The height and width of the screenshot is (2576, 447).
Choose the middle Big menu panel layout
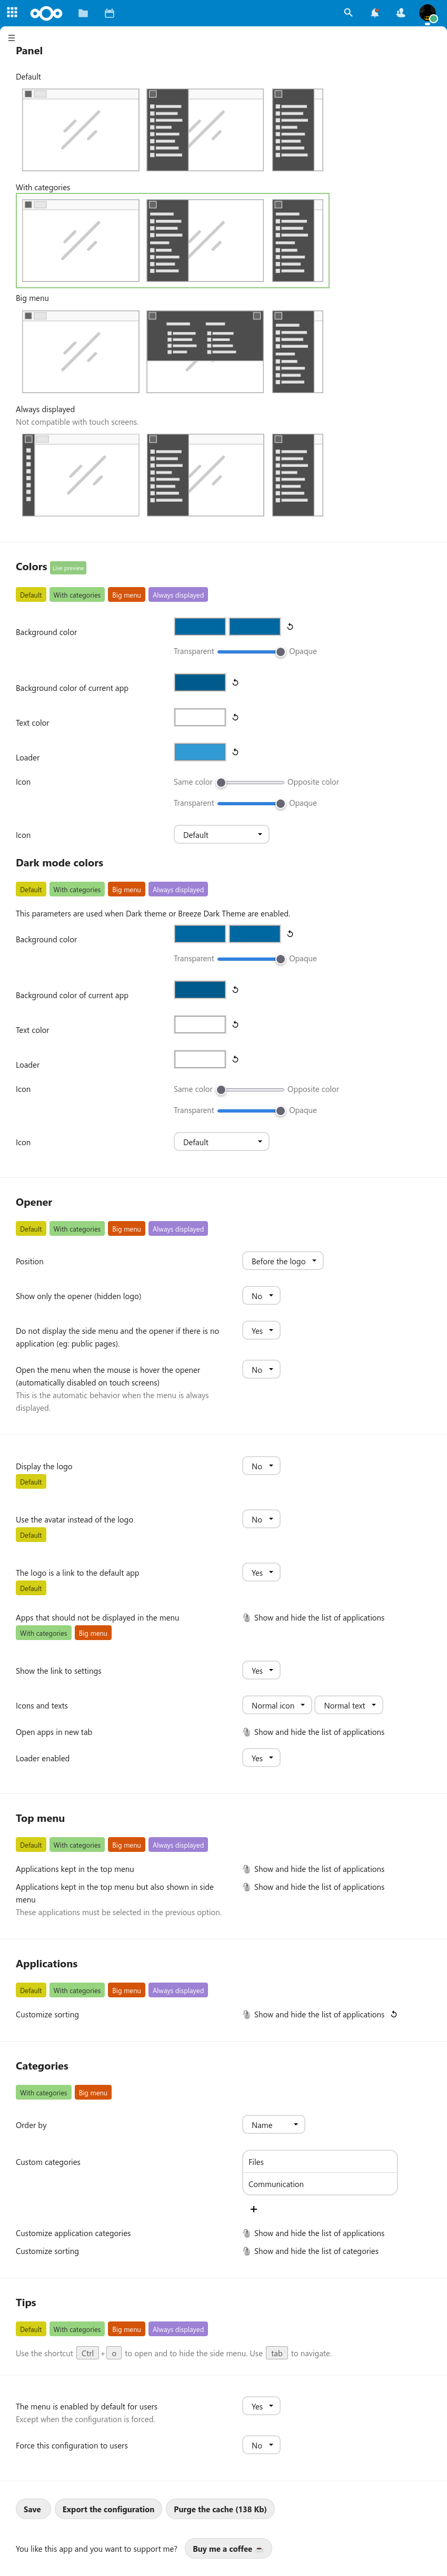pos(205,351)
